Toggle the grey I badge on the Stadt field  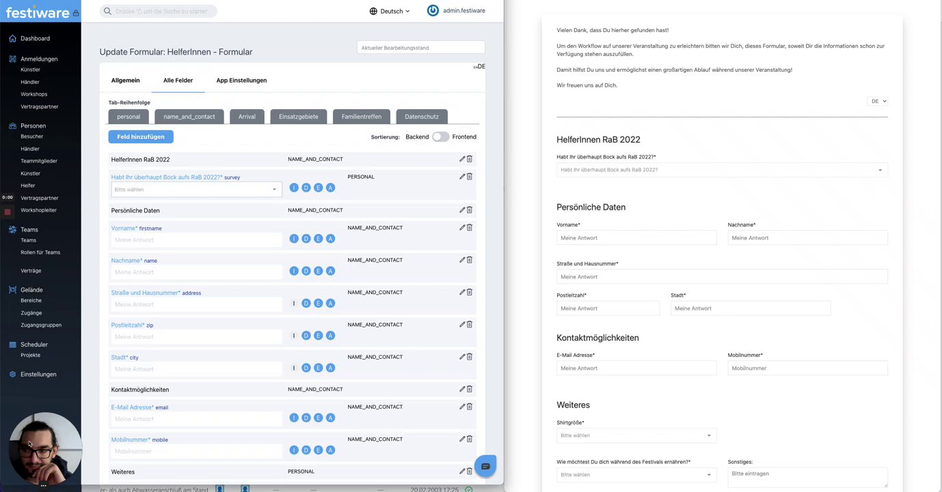click(x=294, y=368)
